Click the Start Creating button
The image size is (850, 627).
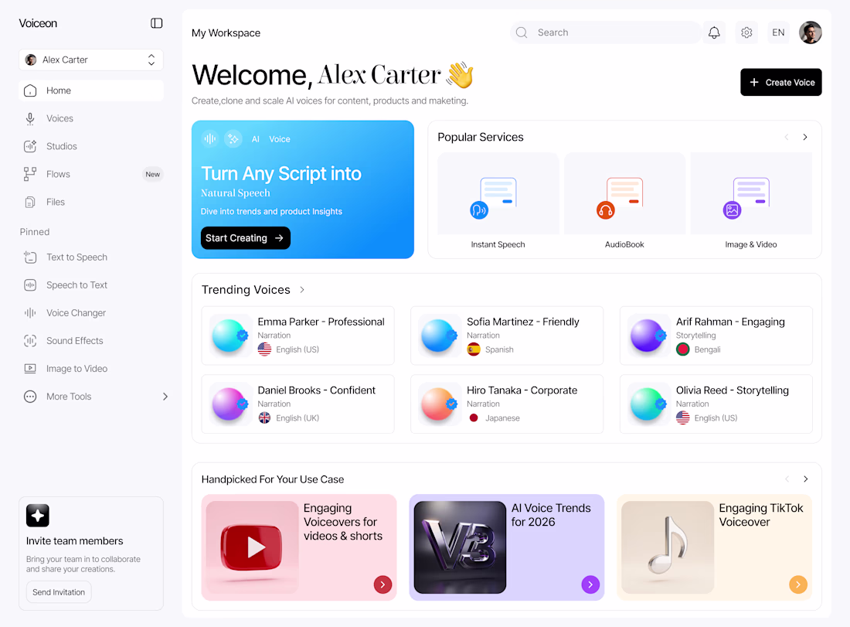click(246, 238)
